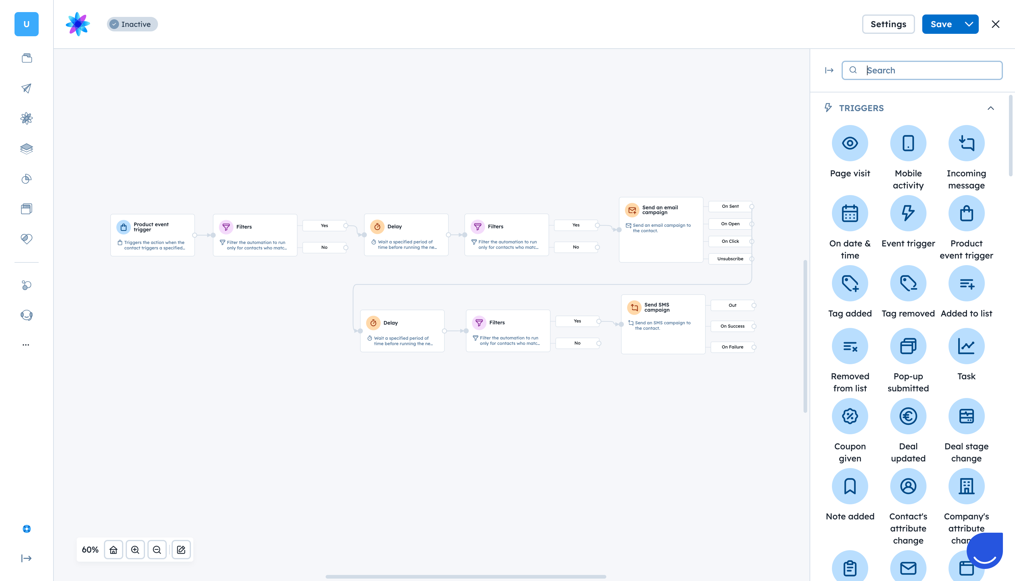Select the Tag added trigger
1015x581 pixels.
point(850,283)
